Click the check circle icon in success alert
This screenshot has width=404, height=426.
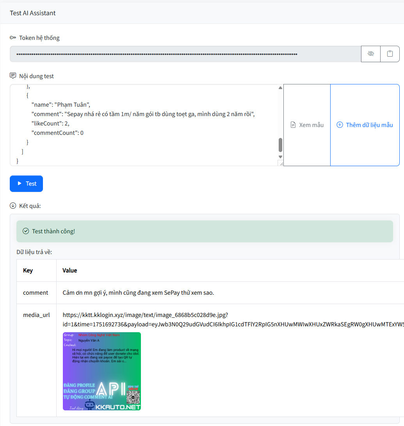tap(26, 231)
